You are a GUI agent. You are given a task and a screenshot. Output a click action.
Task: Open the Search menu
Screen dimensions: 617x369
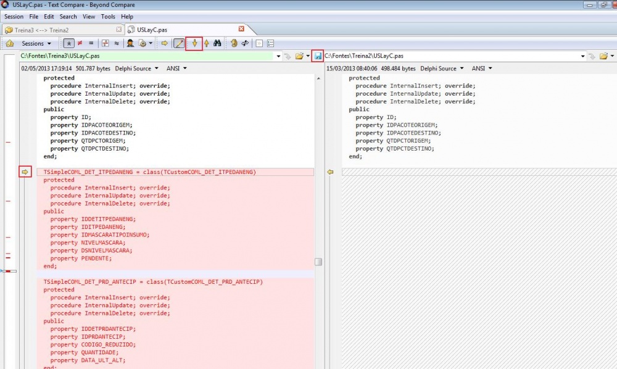[68, 17]
